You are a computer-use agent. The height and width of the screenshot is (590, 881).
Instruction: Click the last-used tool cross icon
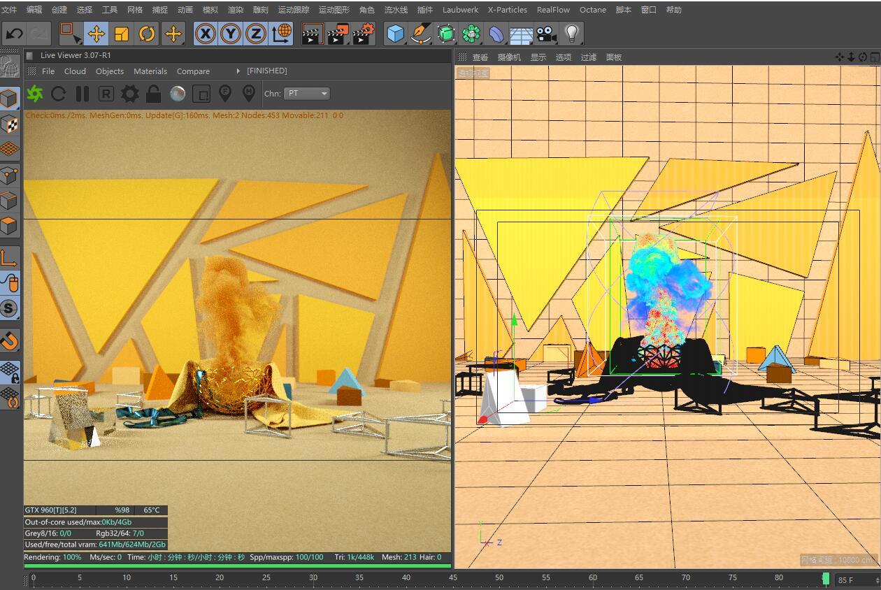pos(173,34)
